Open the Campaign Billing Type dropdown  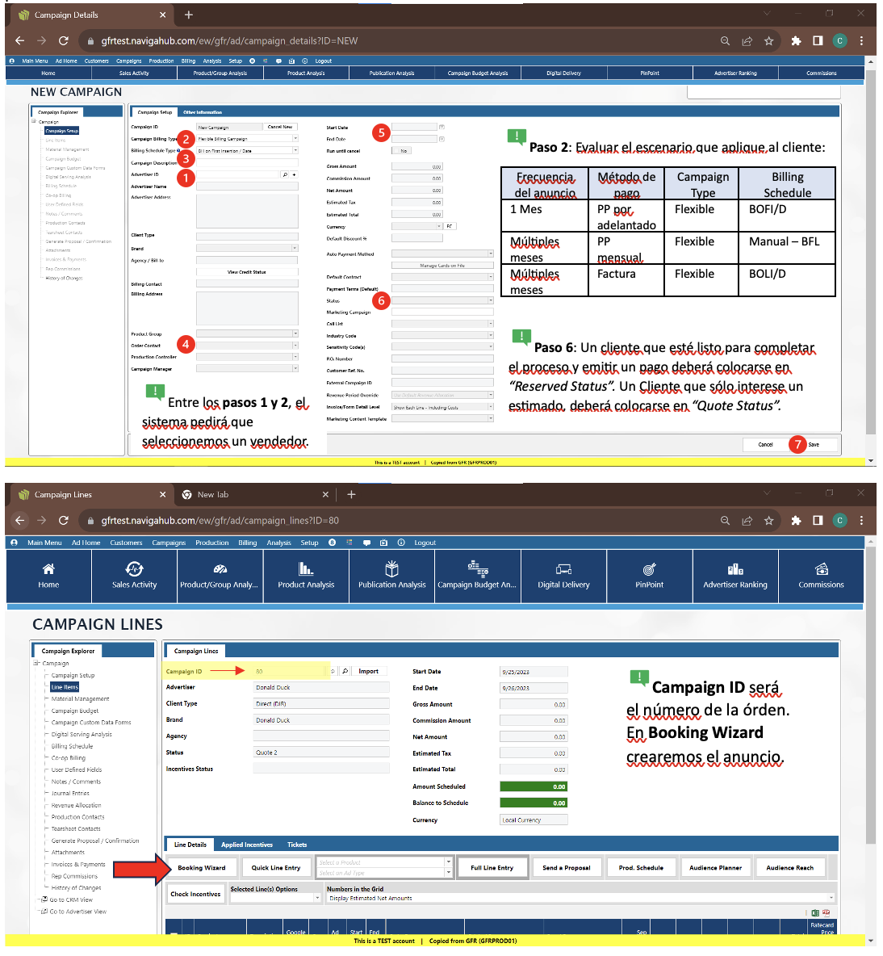point(295,139)
